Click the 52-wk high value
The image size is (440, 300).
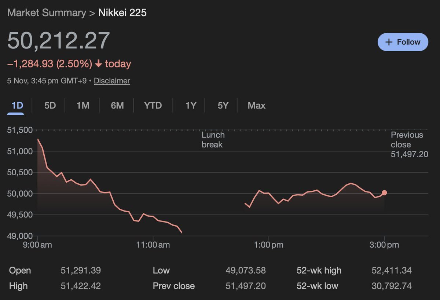[x=392, y=271]
